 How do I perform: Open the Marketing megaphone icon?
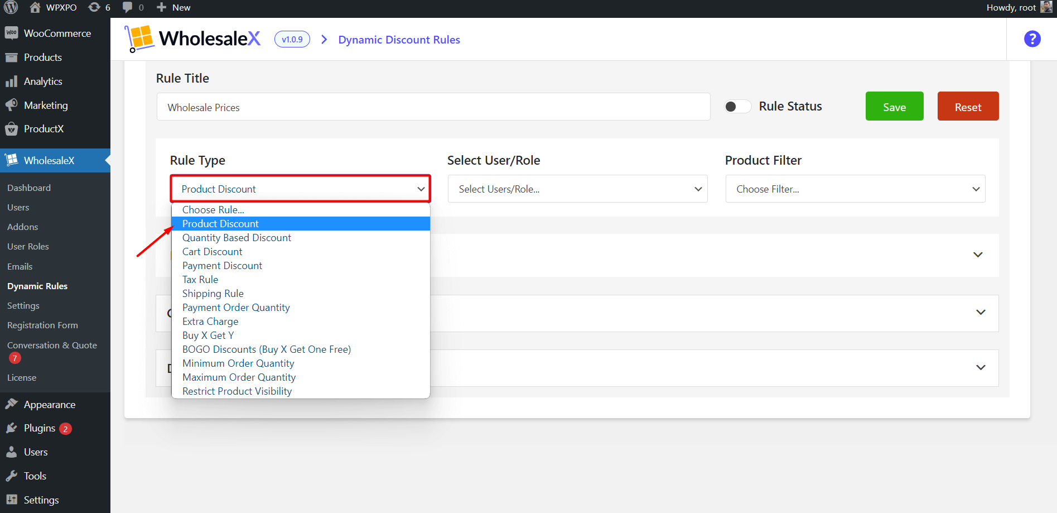[11, 105]
